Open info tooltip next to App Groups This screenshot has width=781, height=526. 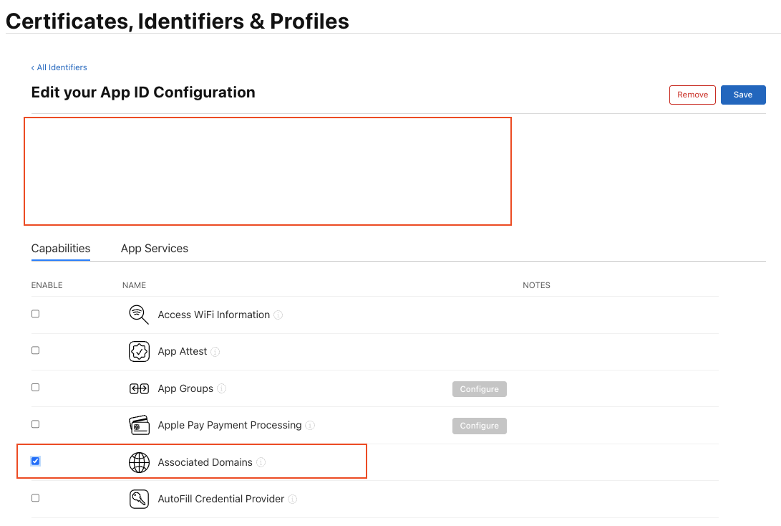pos(222,388)
